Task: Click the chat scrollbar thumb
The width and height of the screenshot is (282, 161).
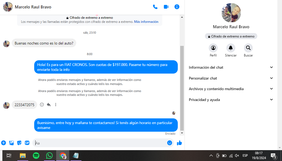Action: tap(182, 88)
